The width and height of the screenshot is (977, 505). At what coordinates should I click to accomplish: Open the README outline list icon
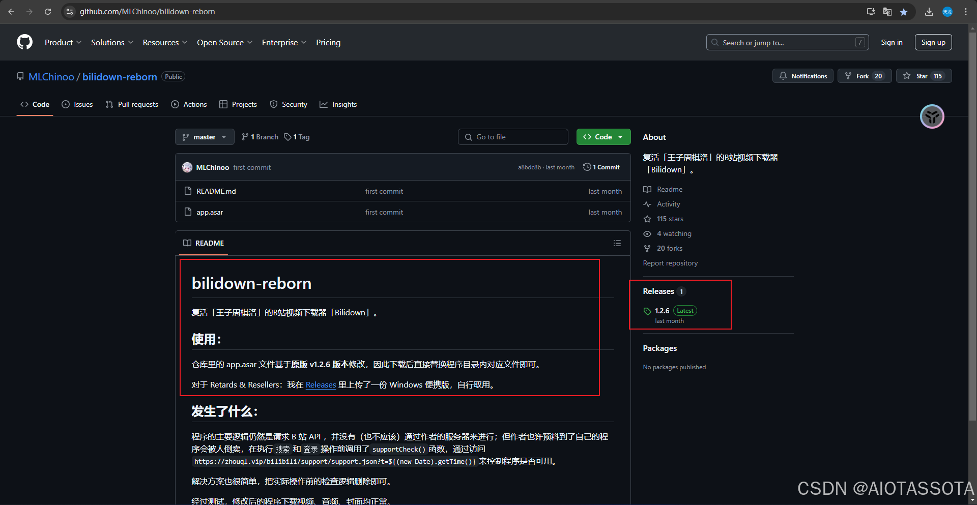[x=617, y=243]
